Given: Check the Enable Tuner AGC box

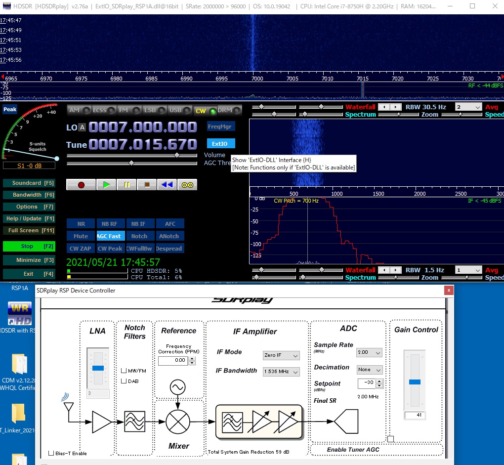Looking at the screenshot, I should 390,439.
